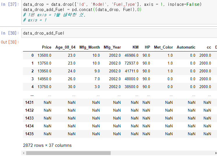Click the '# axis = 1' comment line
Image resolution: width=217 pixels, height=157 pixels.
click(x=35, y=20)
